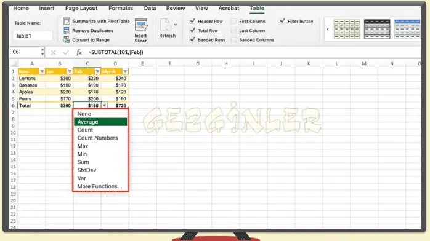Open the Review tab
Viewport: 430px width, 241px height.
tap(176, 8)
